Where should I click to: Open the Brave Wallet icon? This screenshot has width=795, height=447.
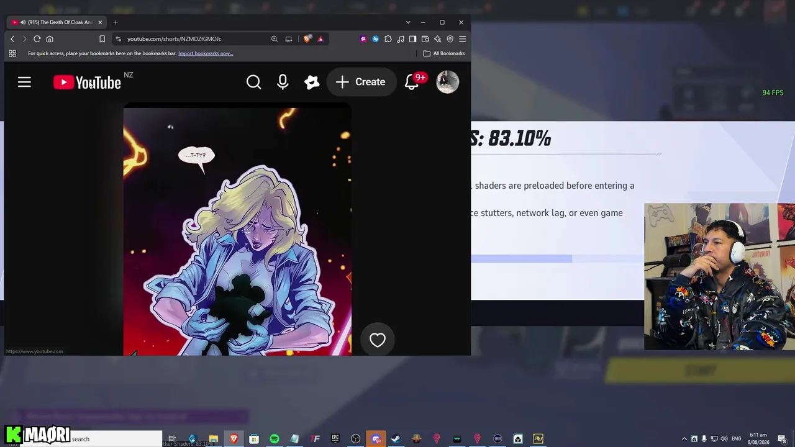(425, 39)
